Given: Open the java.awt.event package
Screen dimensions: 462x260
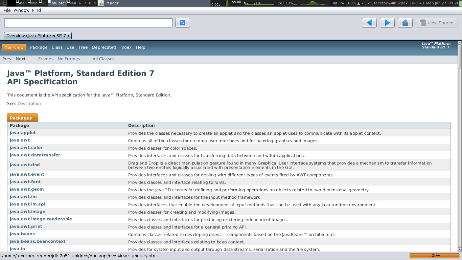Looking at the screenshot, I should coord(27,174).
